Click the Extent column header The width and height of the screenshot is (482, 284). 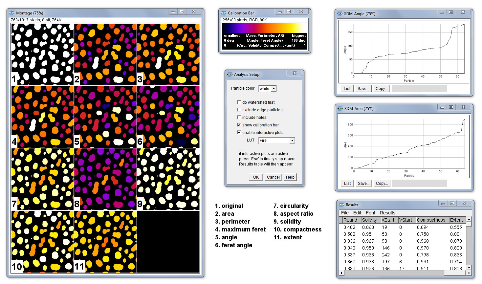point(457,220)
